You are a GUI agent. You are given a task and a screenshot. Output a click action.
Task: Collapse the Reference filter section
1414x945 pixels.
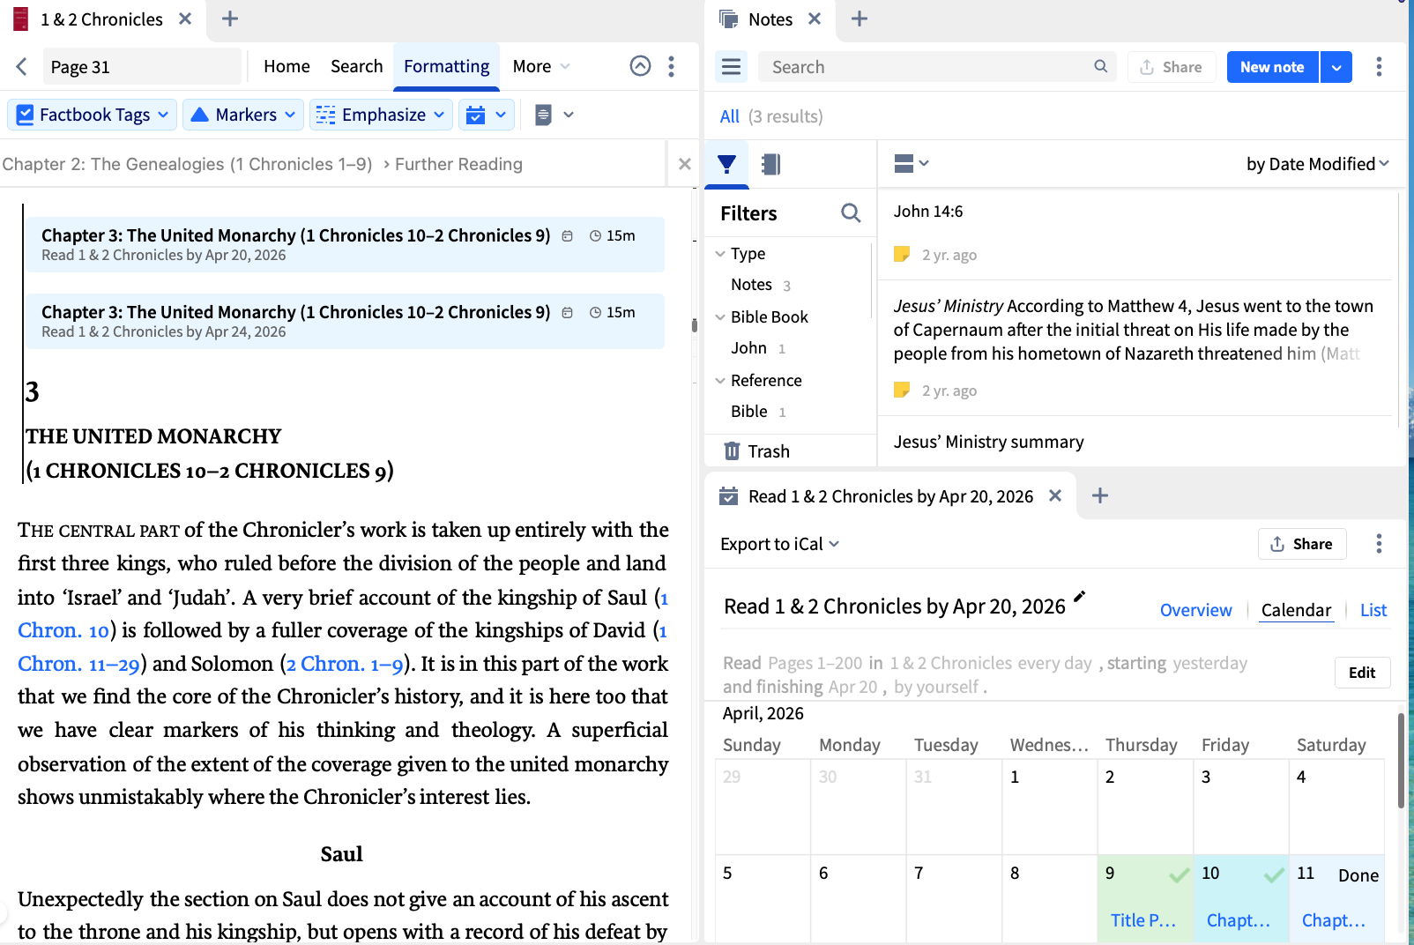(720, 381)
